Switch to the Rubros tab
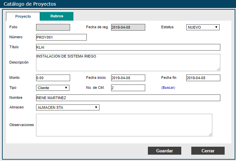 57,16
